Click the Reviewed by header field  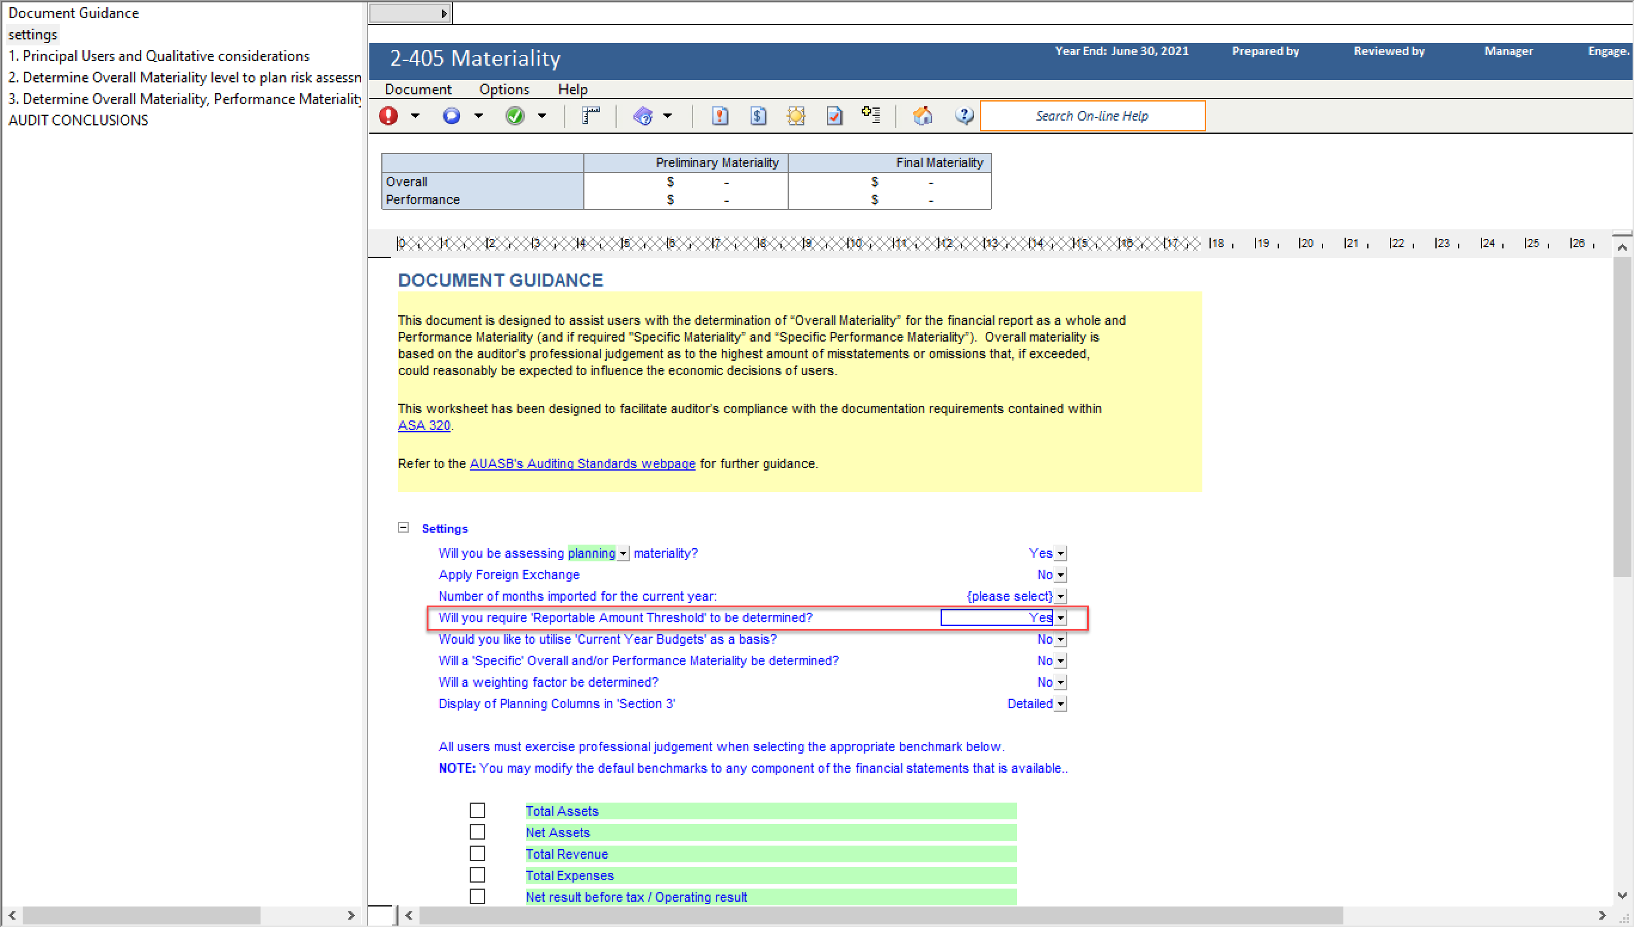pyautogui.click(x=1389, y=51)
